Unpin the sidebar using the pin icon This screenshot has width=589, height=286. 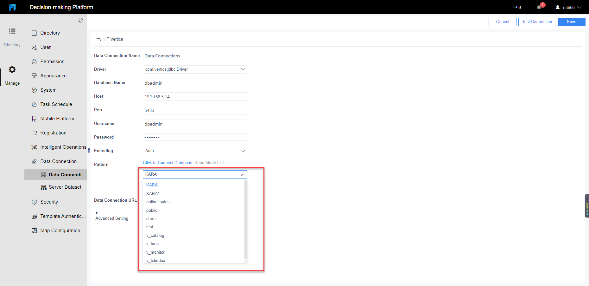click(80, 20)
